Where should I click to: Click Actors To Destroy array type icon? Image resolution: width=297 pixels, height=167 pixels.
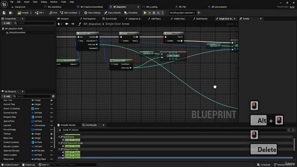point(32,109)
